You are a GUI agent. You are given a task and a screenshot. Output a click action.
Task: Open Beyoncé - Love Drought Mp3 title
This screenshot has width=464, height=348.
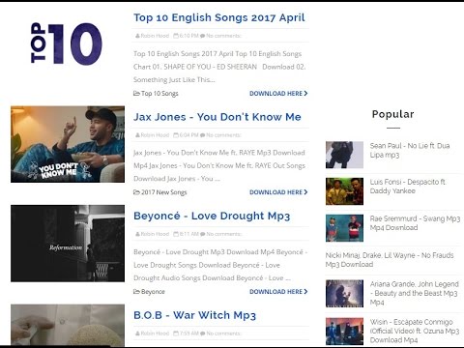[x=212, y=216]
